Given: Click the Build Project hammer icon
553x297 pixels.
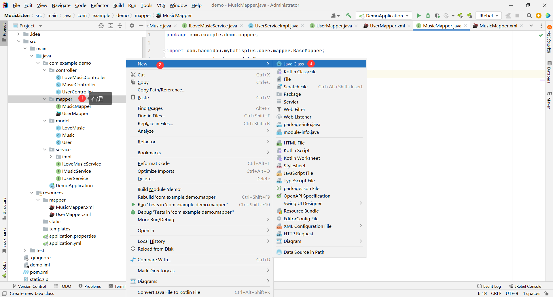Looking at the screenshot, I should (x=349, y=16).
